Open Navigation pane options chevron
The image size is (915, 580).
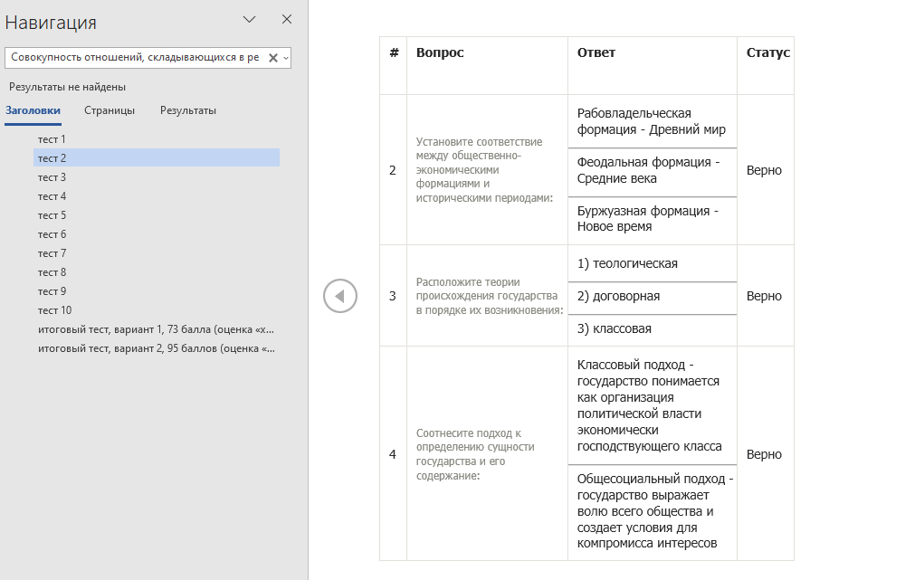[249, 19]
